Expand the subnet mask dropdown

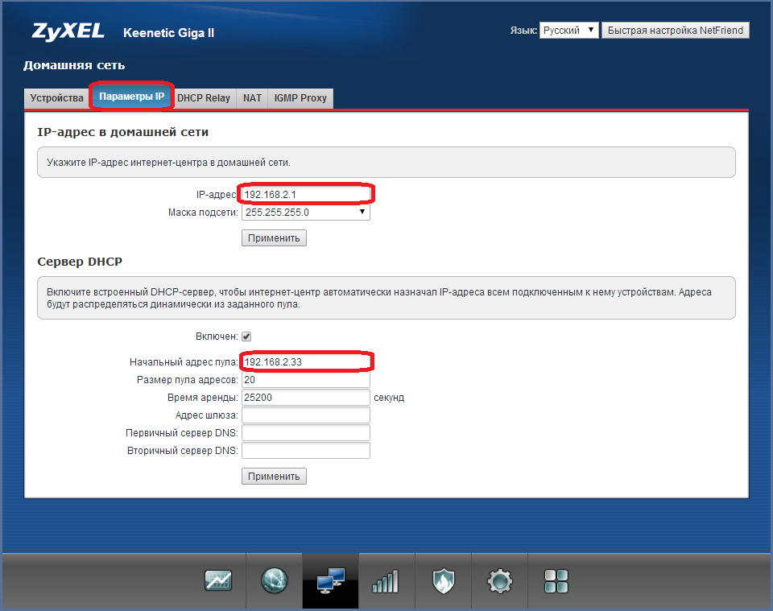coord(305,213)
